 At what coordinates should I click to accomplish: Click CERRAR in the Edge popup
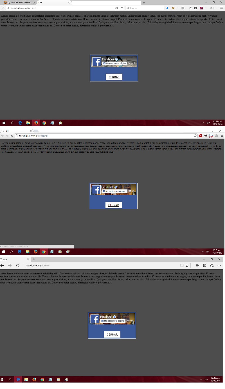pos(112,334)
